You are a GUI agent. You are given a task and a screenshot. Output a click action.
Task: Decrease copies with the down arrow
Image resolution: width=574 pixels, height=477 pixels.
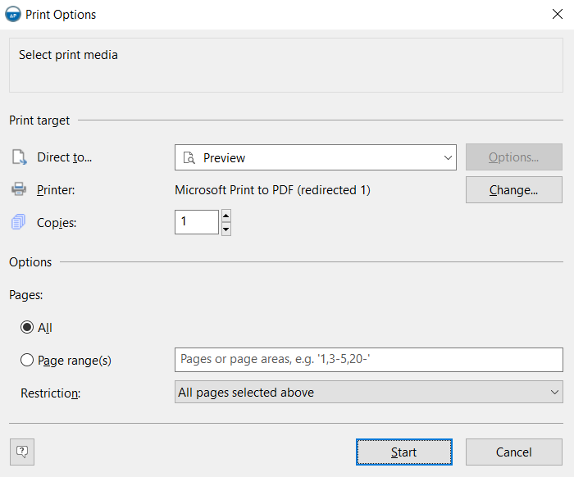point(226,229)
